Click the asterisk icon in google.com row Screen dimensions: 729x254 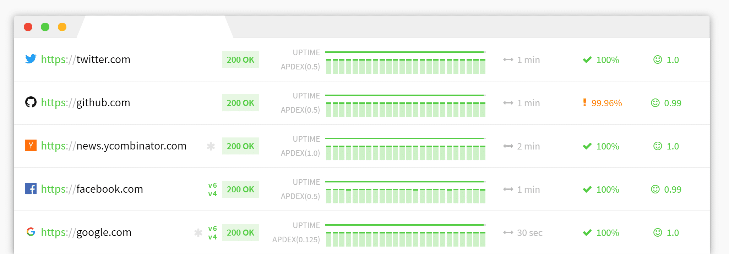click(x=198, y=233)
